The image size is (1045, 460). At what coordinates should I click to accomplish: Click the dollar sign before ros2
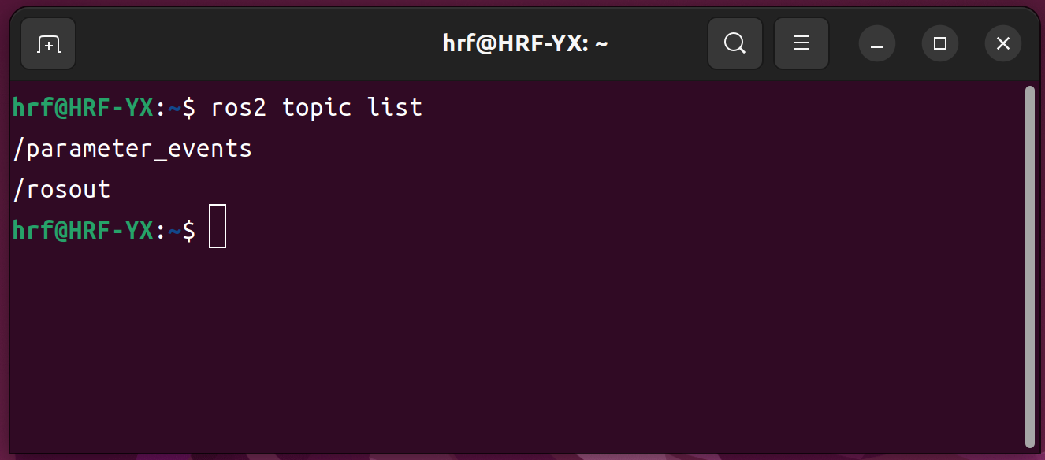[x=189, y=108]
